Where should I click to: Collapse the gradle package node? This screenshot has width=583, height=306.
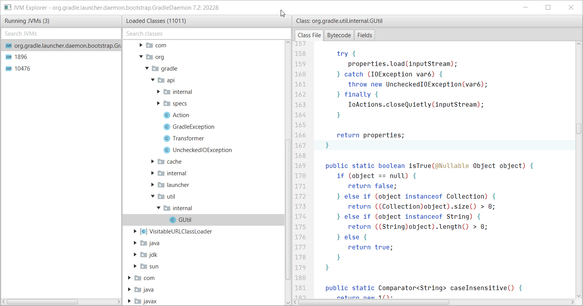click(147, 69)
